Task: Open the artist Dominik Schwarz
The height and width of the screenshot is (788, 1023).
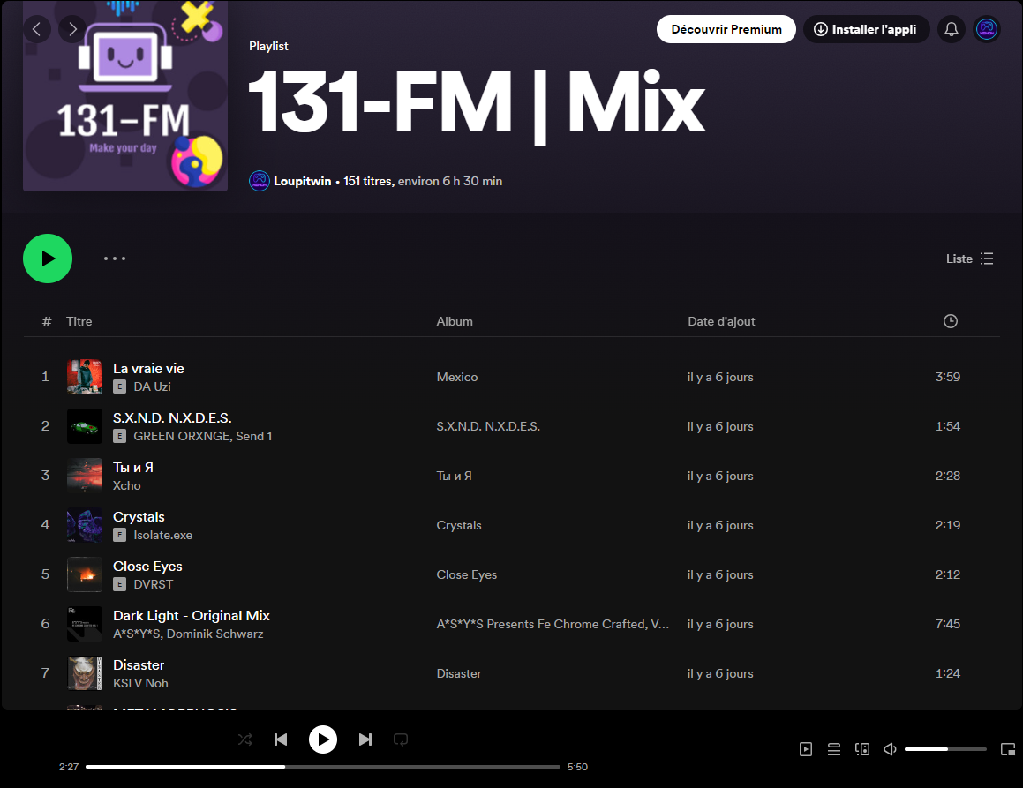Action: click(x=215, y=634)
